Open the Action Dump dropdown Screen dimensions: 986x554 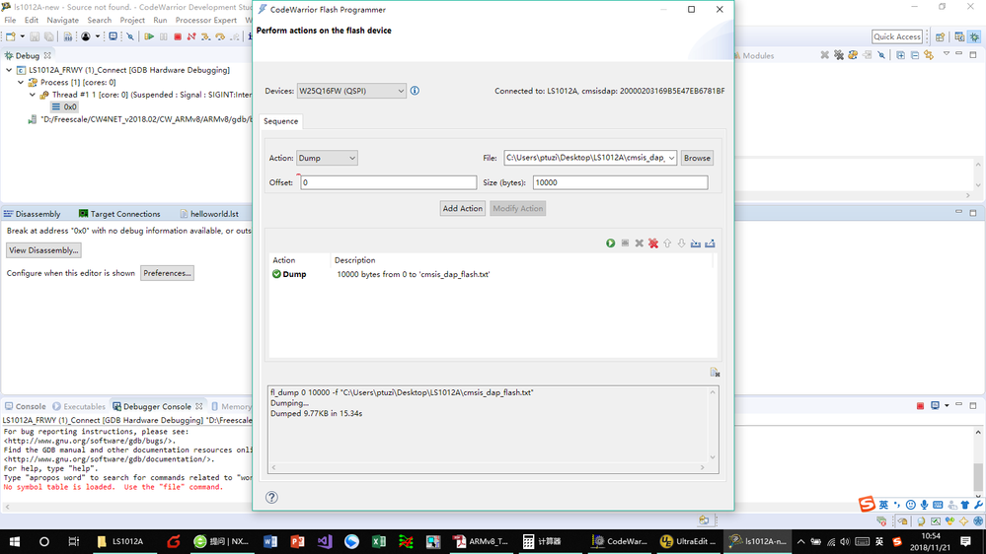click(327, 158)
